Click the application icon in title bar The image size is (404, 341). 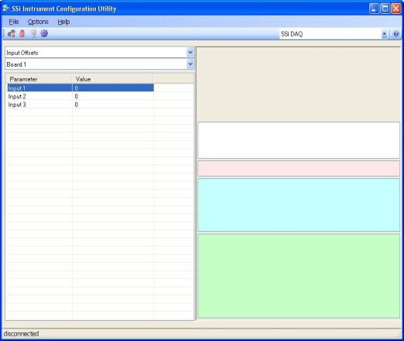click(x=6, y=9)
